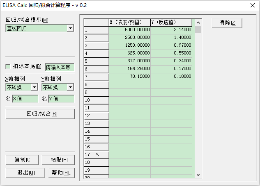Click the 请输入本底 input field
This screenshot has height=186, width=260.
click(60, 67)
